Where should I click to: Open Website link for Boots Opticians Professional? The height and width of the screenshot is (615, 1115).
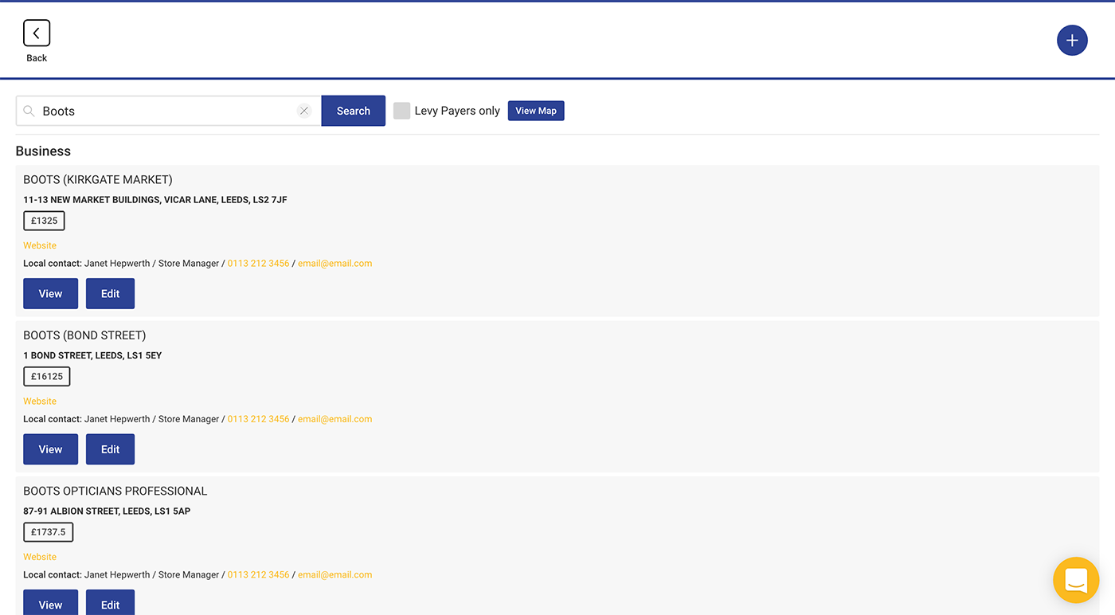[40, 557]
